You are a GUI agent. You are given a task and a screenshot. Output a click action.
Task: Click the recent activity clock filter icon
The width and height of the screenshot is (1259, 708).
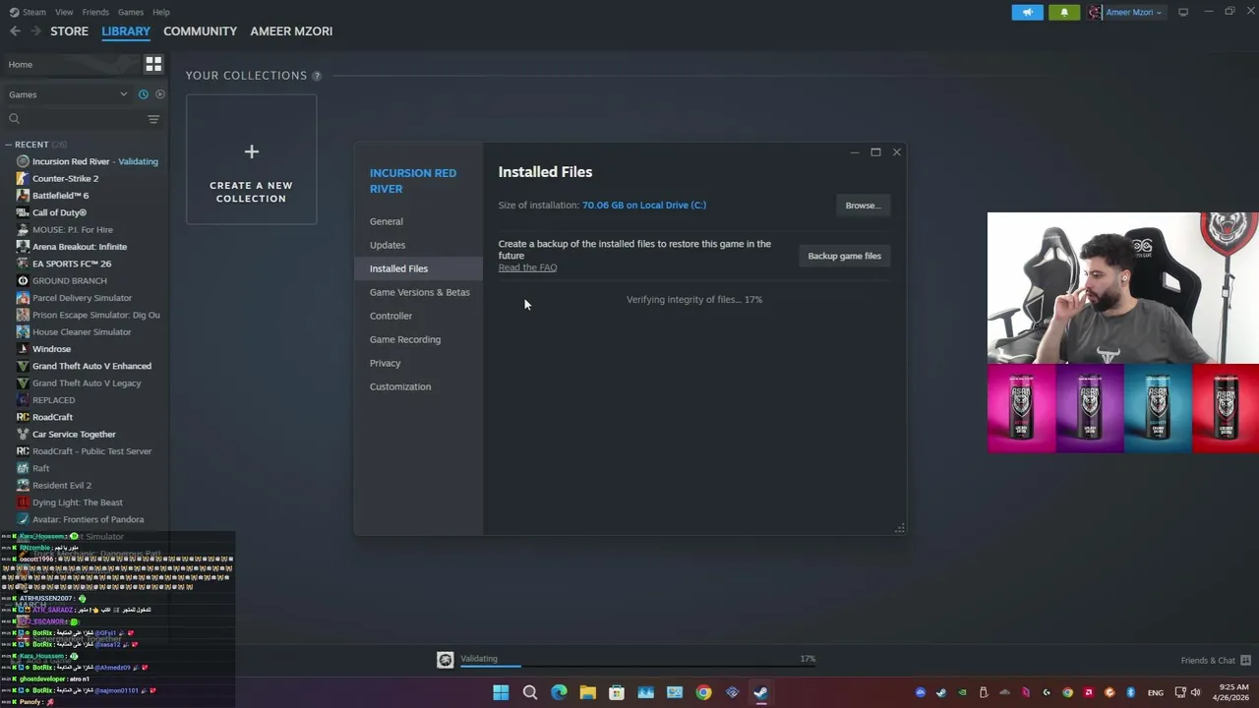(x=144, y=94)
